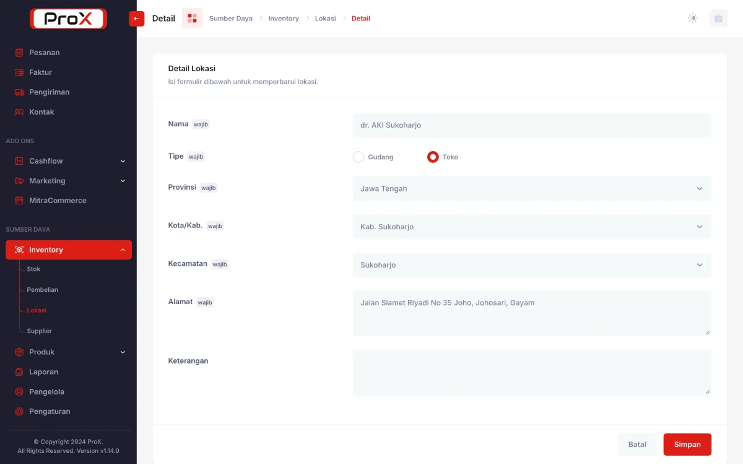Click the ProX logo

pos(68,19)
